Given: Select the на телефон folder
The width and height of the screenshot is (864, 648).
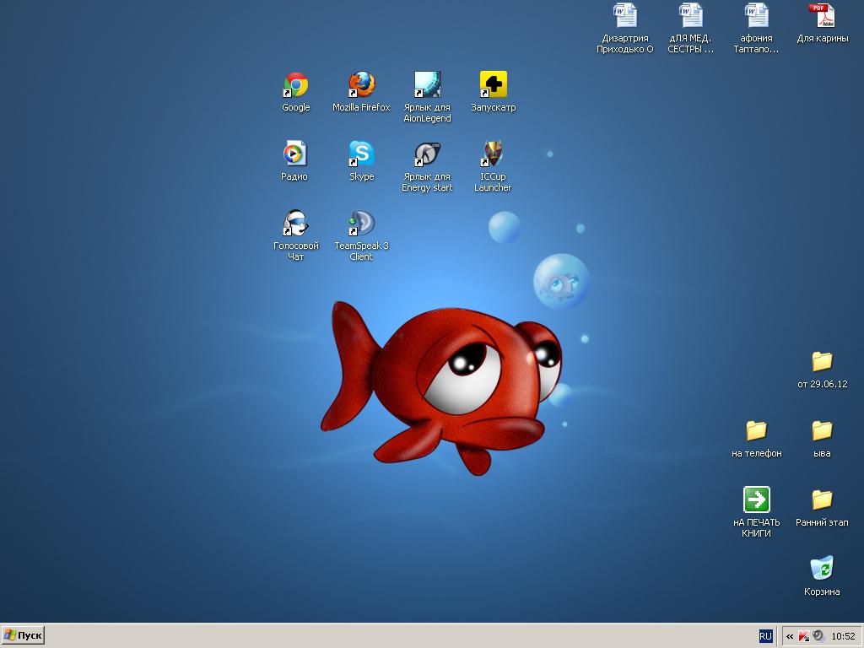Looking at the screenshot, I should [x=756, y=431].
